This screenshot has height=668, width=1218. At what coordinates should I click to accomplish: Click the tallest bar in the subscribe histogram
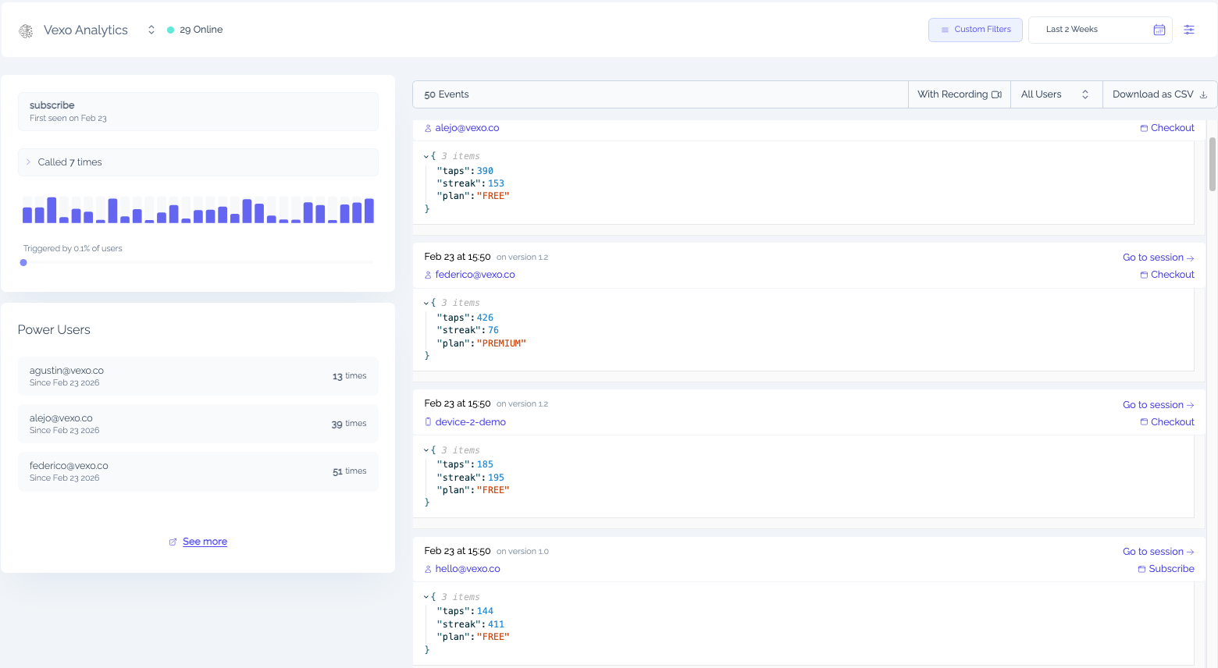pos(52,205)
